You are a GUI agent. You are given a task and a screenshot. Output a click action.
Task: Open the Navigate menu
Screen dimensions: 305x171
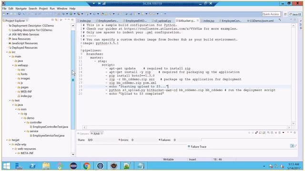point(21,9)
